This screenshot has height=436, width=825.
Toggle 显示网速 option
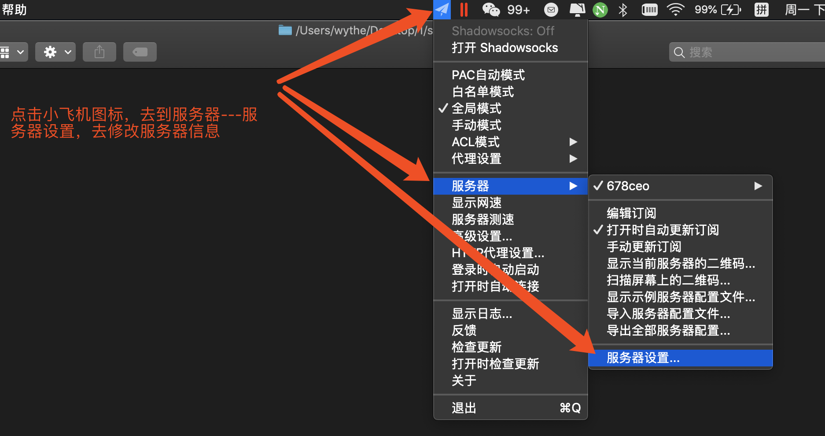[x=511, y=203]
